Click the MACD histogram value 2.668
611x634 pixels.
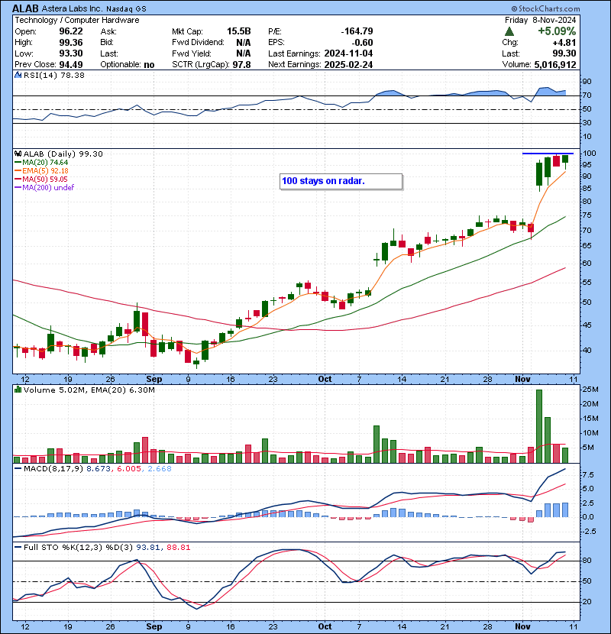[160, 469]
